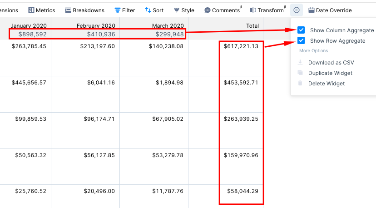Toggle the three-dot more options button

(297, 10)
